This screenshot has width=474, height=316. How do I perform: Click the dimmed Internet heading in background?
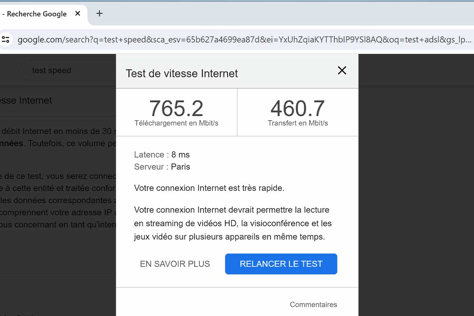(26, 100)
